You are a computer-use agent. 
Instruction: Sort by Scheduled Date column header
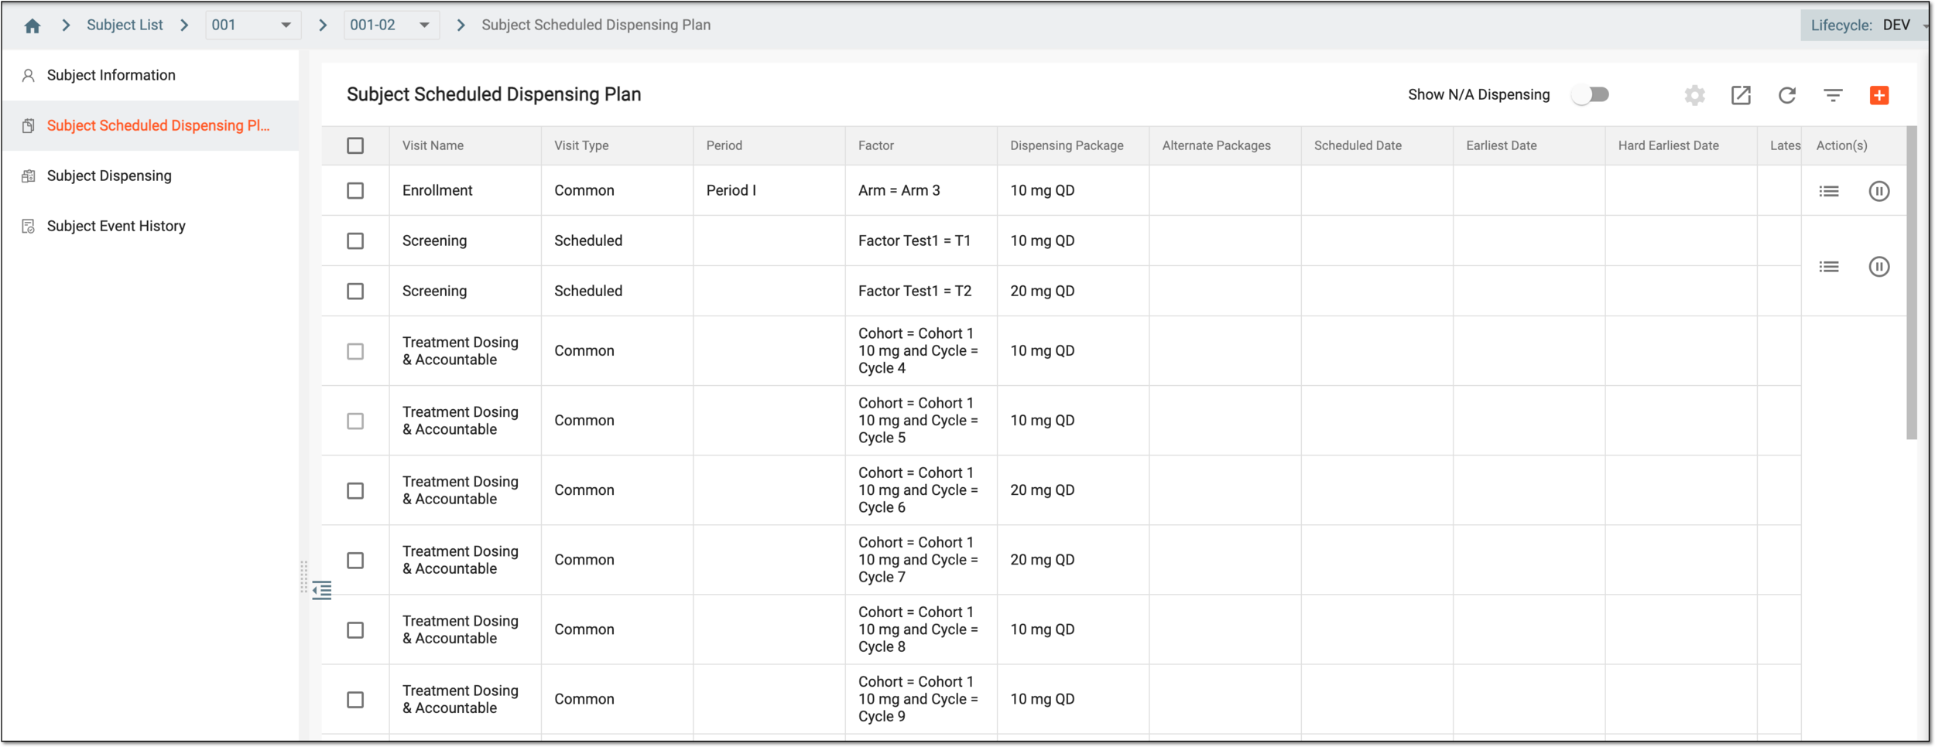click(1358, 145)
